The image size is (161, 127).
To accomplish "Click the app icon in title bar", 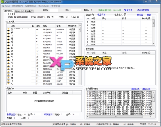I will [x=3, y=2].
